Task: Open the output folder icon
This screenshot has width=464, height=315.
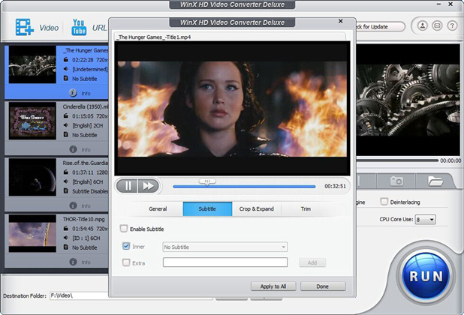Action: 435,181
